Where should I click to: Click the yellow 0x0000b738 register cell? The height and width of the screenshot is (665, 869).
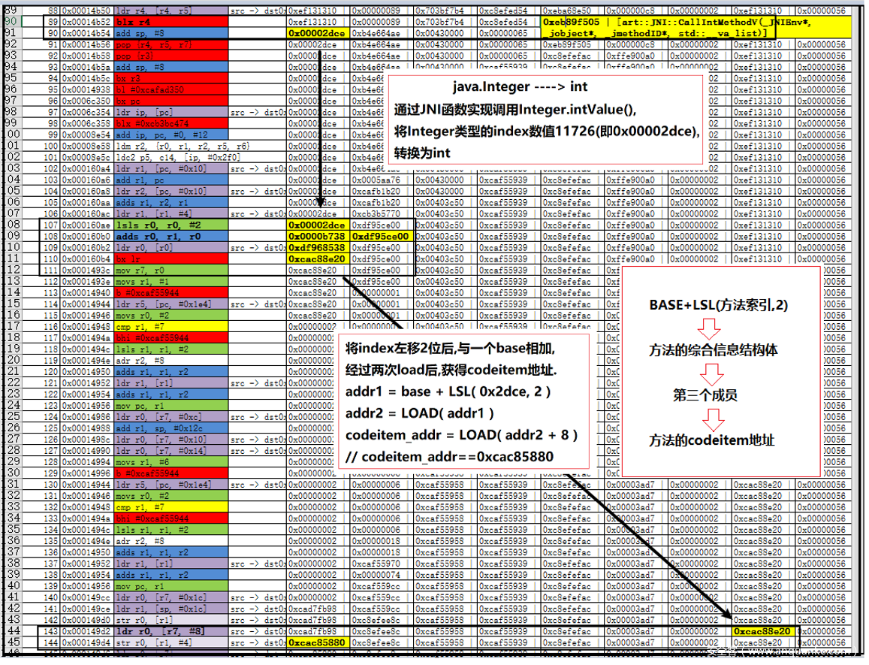pos(318,236)
